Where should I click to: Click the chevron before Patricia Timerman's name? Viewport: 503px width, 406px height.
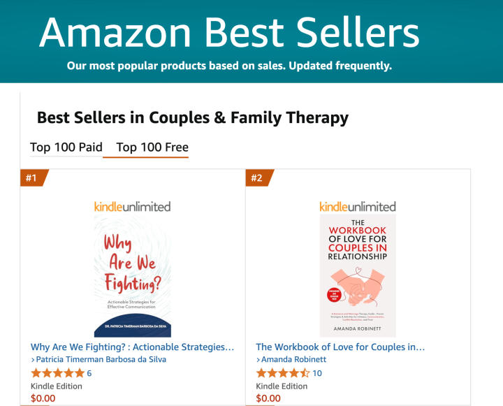(33, 360)
